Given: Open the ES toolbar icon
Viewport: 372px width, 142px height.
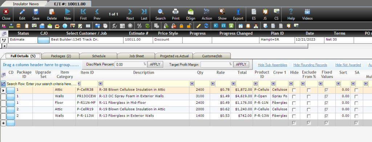Looking at the screenshot, I should pyautogui.click(x=254, y=11).
